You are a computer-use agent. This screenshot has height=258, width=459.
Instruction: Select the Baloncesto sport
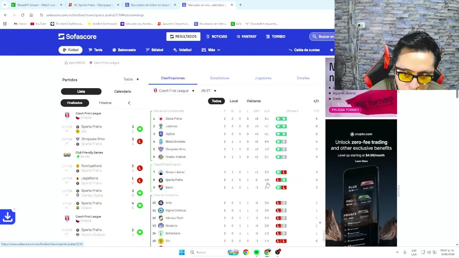[x=124, y=50]
